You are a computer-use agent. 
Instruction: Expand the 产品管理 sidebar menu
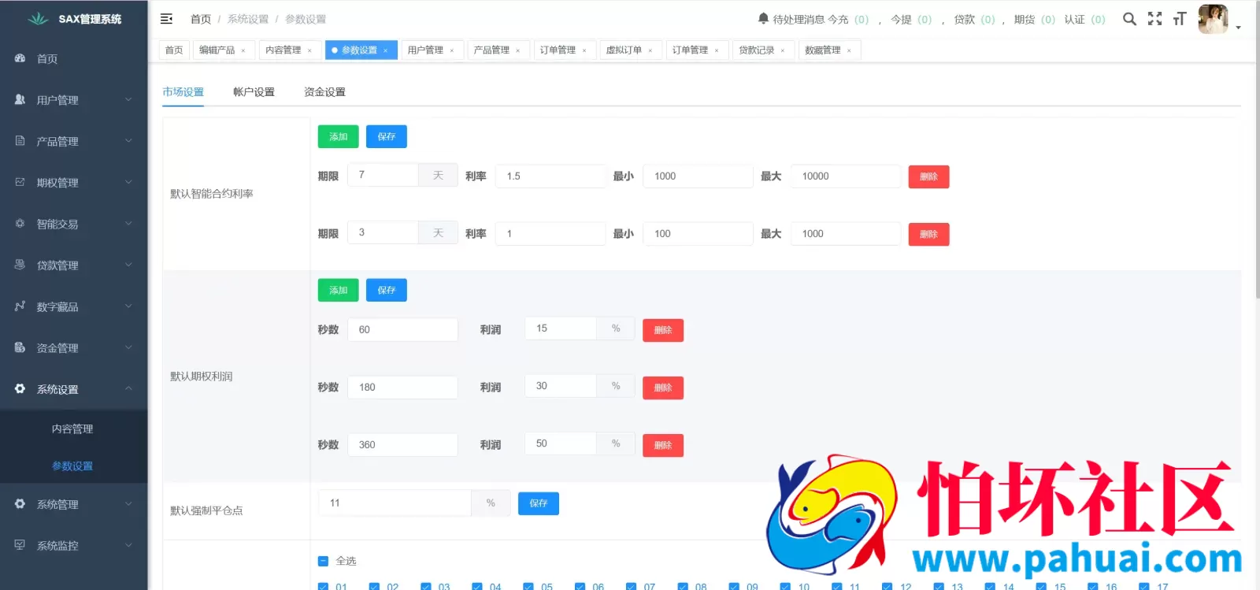pyautogui.click(x=74, y=141)
